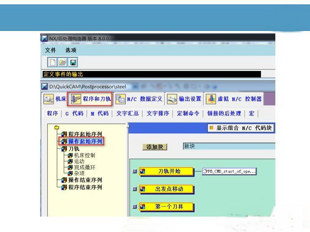The height and width of the screenshot is (232, 310).
Task: Select 程序起始序列 in the tree
Action: [x=85, y=134]
